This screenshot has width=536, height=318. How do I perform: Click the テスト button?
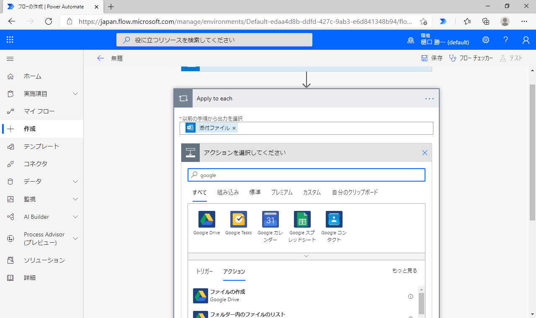click(x=511, y=58)
